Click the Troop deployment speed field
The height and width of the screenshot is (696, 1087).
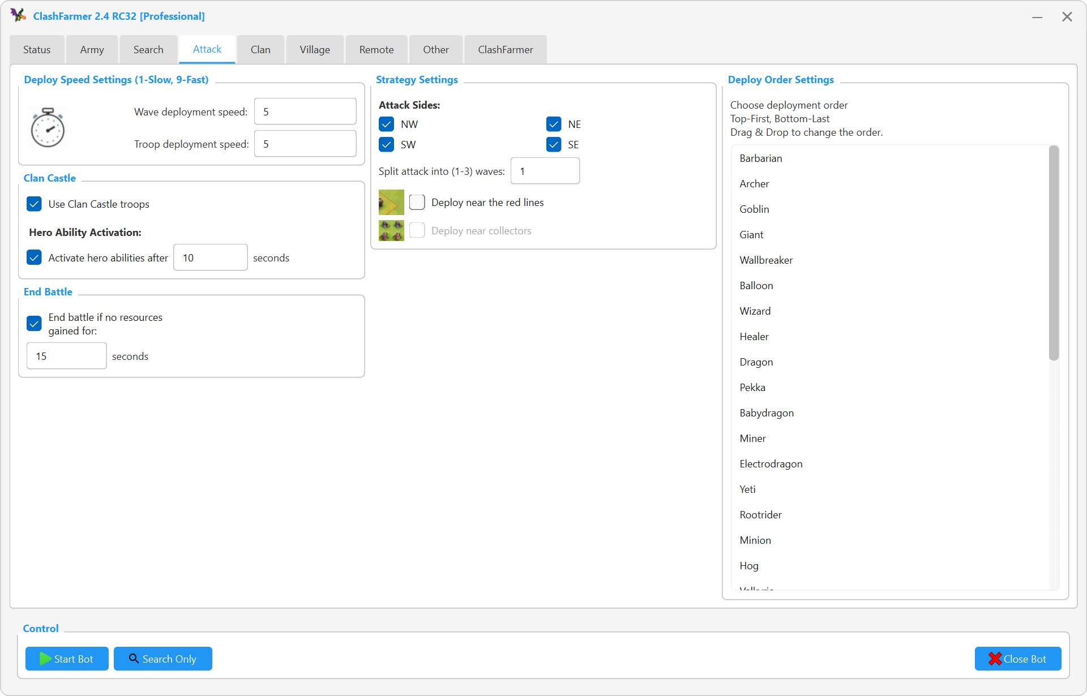pos(305,144)
